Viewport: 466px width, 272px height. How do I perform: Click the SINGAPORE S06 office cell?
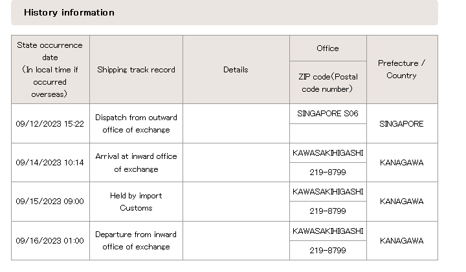click(327, 114)
